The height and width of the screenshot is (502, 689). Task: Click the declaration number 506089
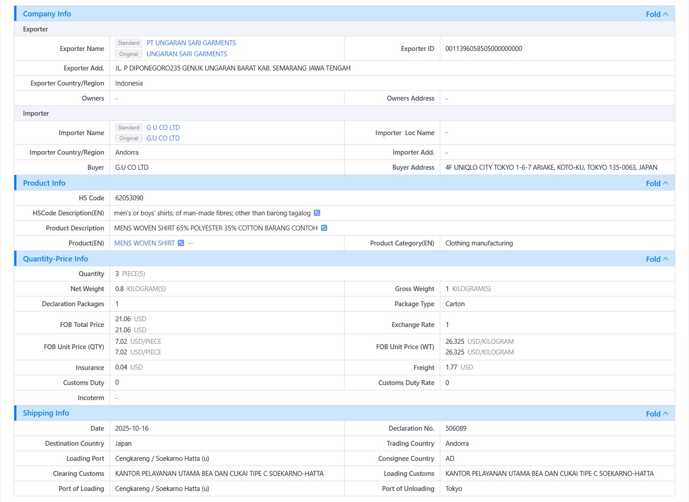(456, 428)
